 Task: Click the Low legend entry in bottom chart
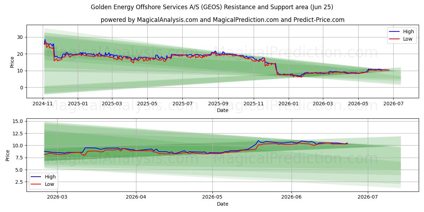click(x=42, y=184)
